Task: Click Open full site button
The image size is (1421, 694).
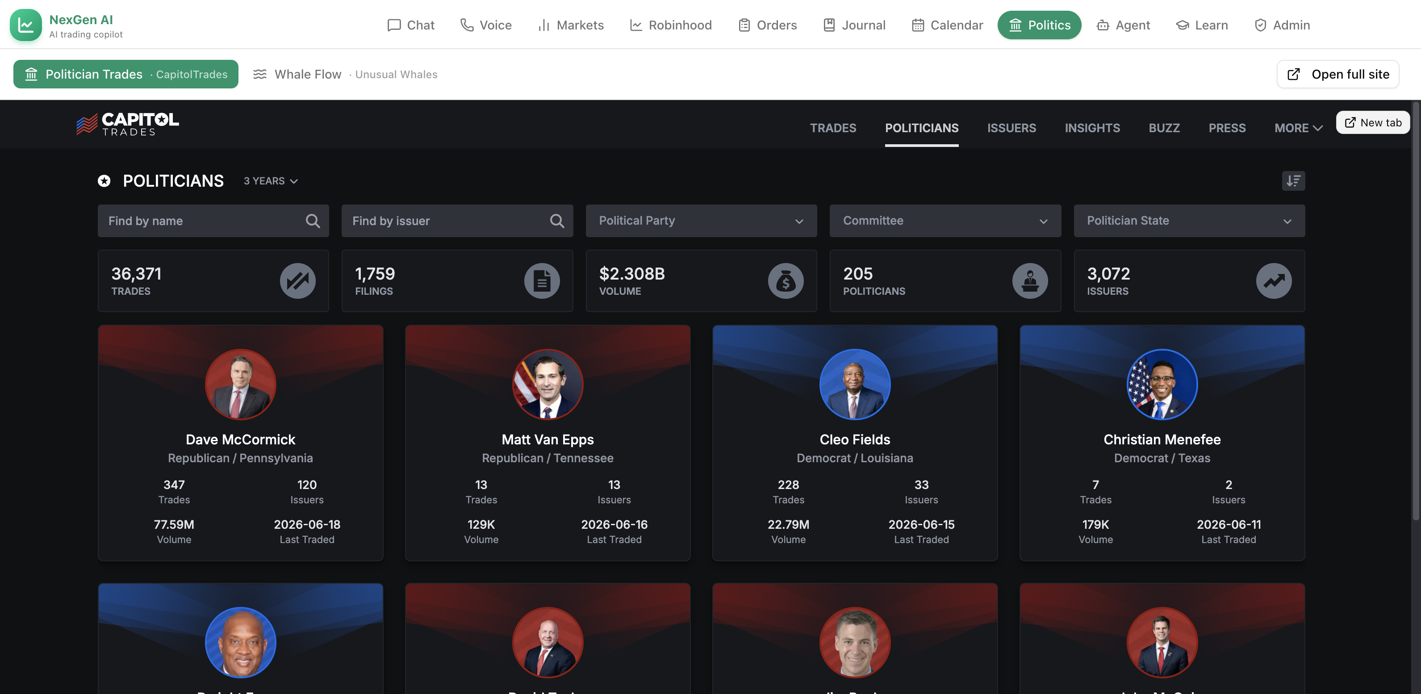Action: click(x=1337, y=74)
